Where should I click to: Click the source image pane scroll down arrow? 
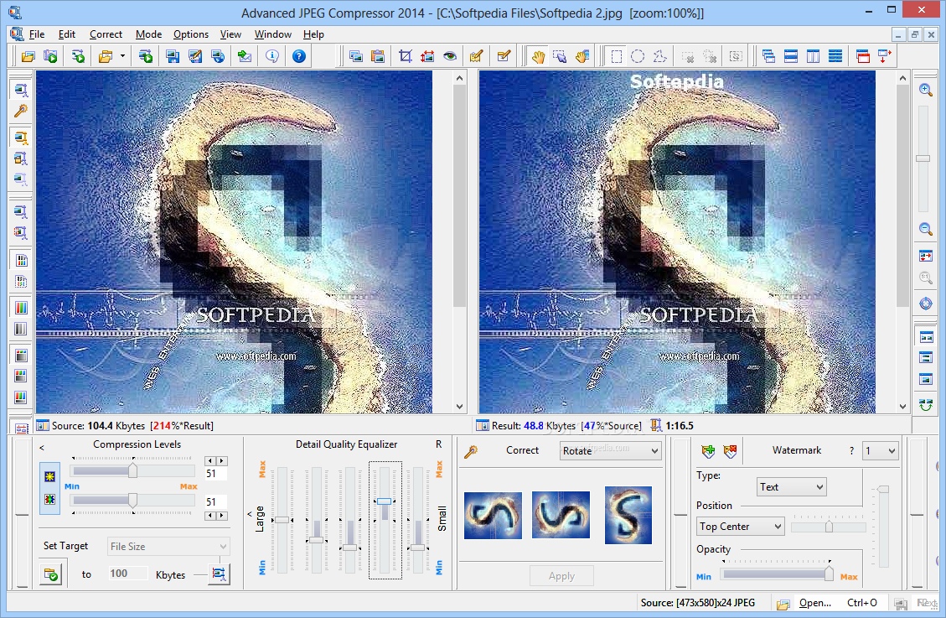point(460,407)
